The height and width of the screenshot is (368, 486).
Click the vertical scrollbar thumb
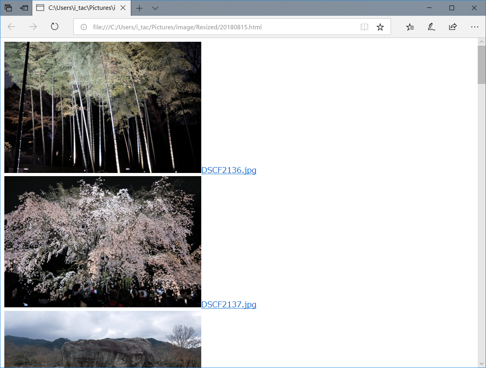click(x=481, y=63)
